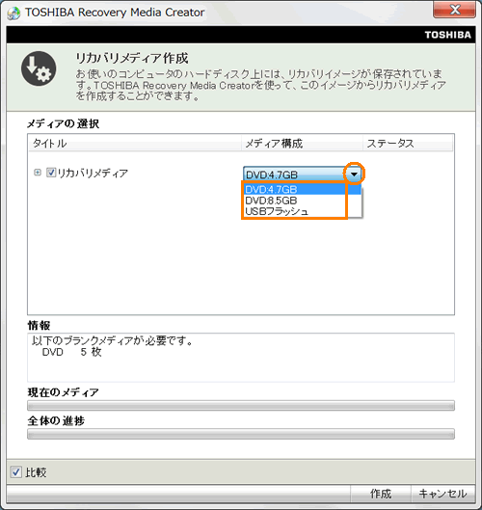Click the メディアの選択 section label
Viewport: 482px width, 510px height.
pyautogui.click(x=63, y=123)
